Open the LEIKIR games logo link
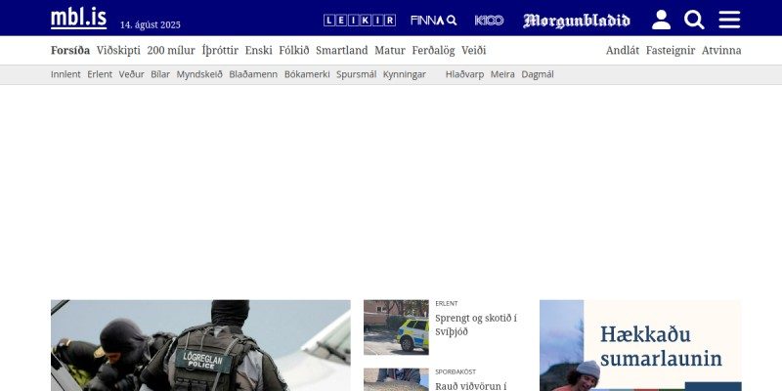The width and height of the screenshot is (782, 391). tap(359, 20)
